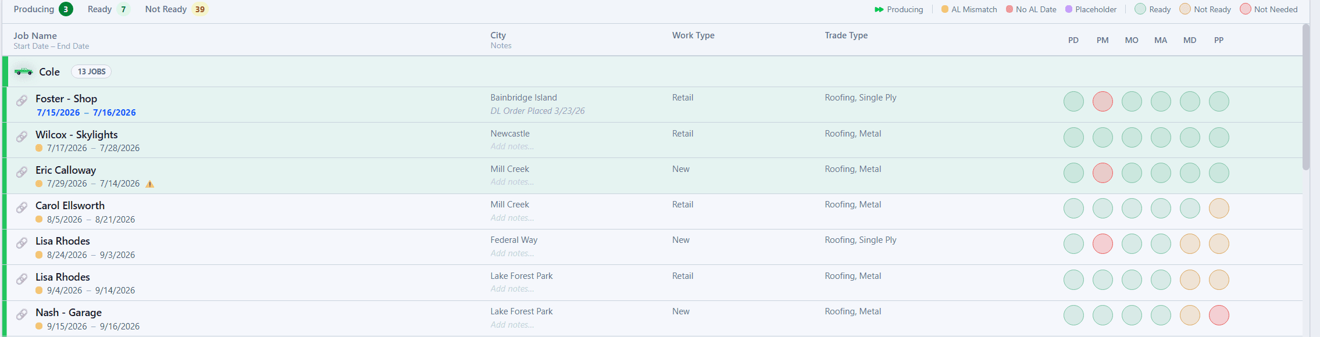This screenshot has height=337, width=1320.
Task: Sort by the Work Type column header
Action: click(x=693, y=35)
